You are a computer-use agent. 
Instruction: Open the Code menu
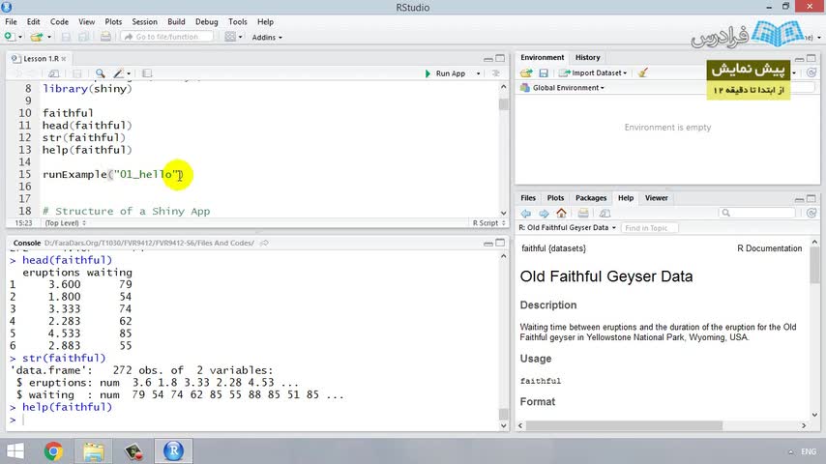click(x=59, y=21)
